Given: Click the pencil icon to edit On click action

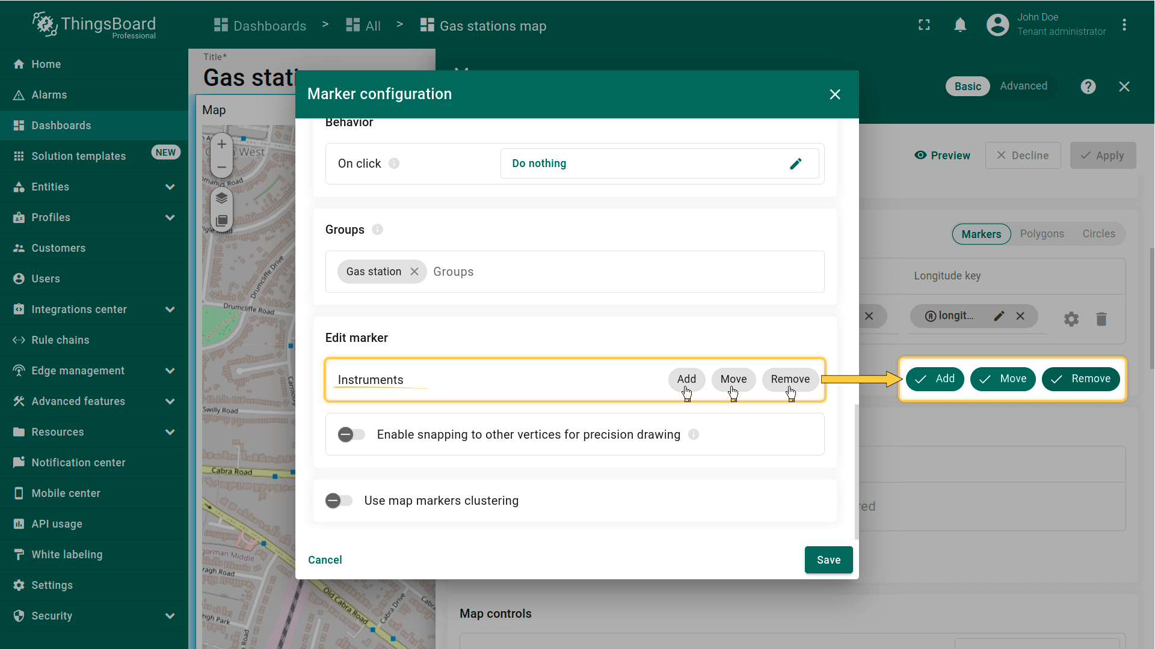Looking at the screenshot, I should [x=795, y=163].
